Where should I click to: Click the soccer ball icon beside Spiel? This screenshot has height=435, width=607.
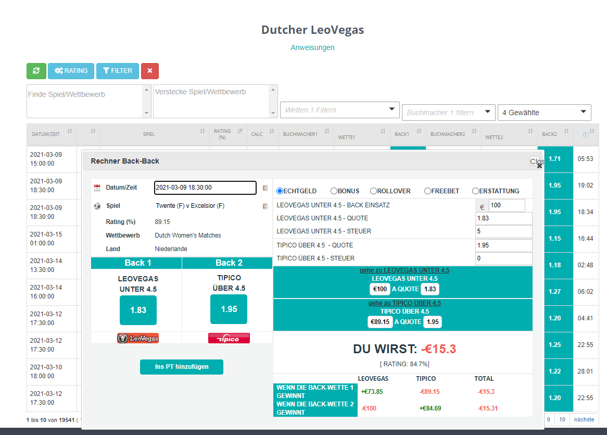tap(97, 206)
